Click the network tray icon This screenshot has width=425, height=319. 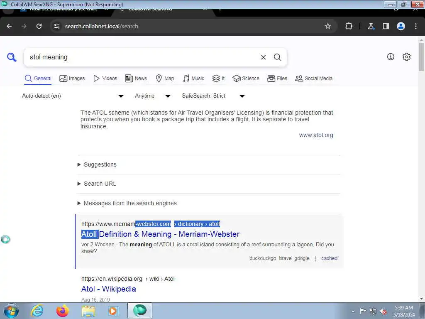[373, 312]
